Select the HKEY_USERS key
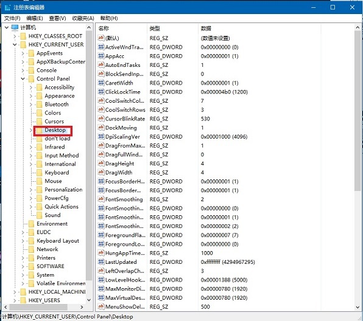The height and width of the screenshot is (321, 363). pyautogui.click(x=44, y=300)
